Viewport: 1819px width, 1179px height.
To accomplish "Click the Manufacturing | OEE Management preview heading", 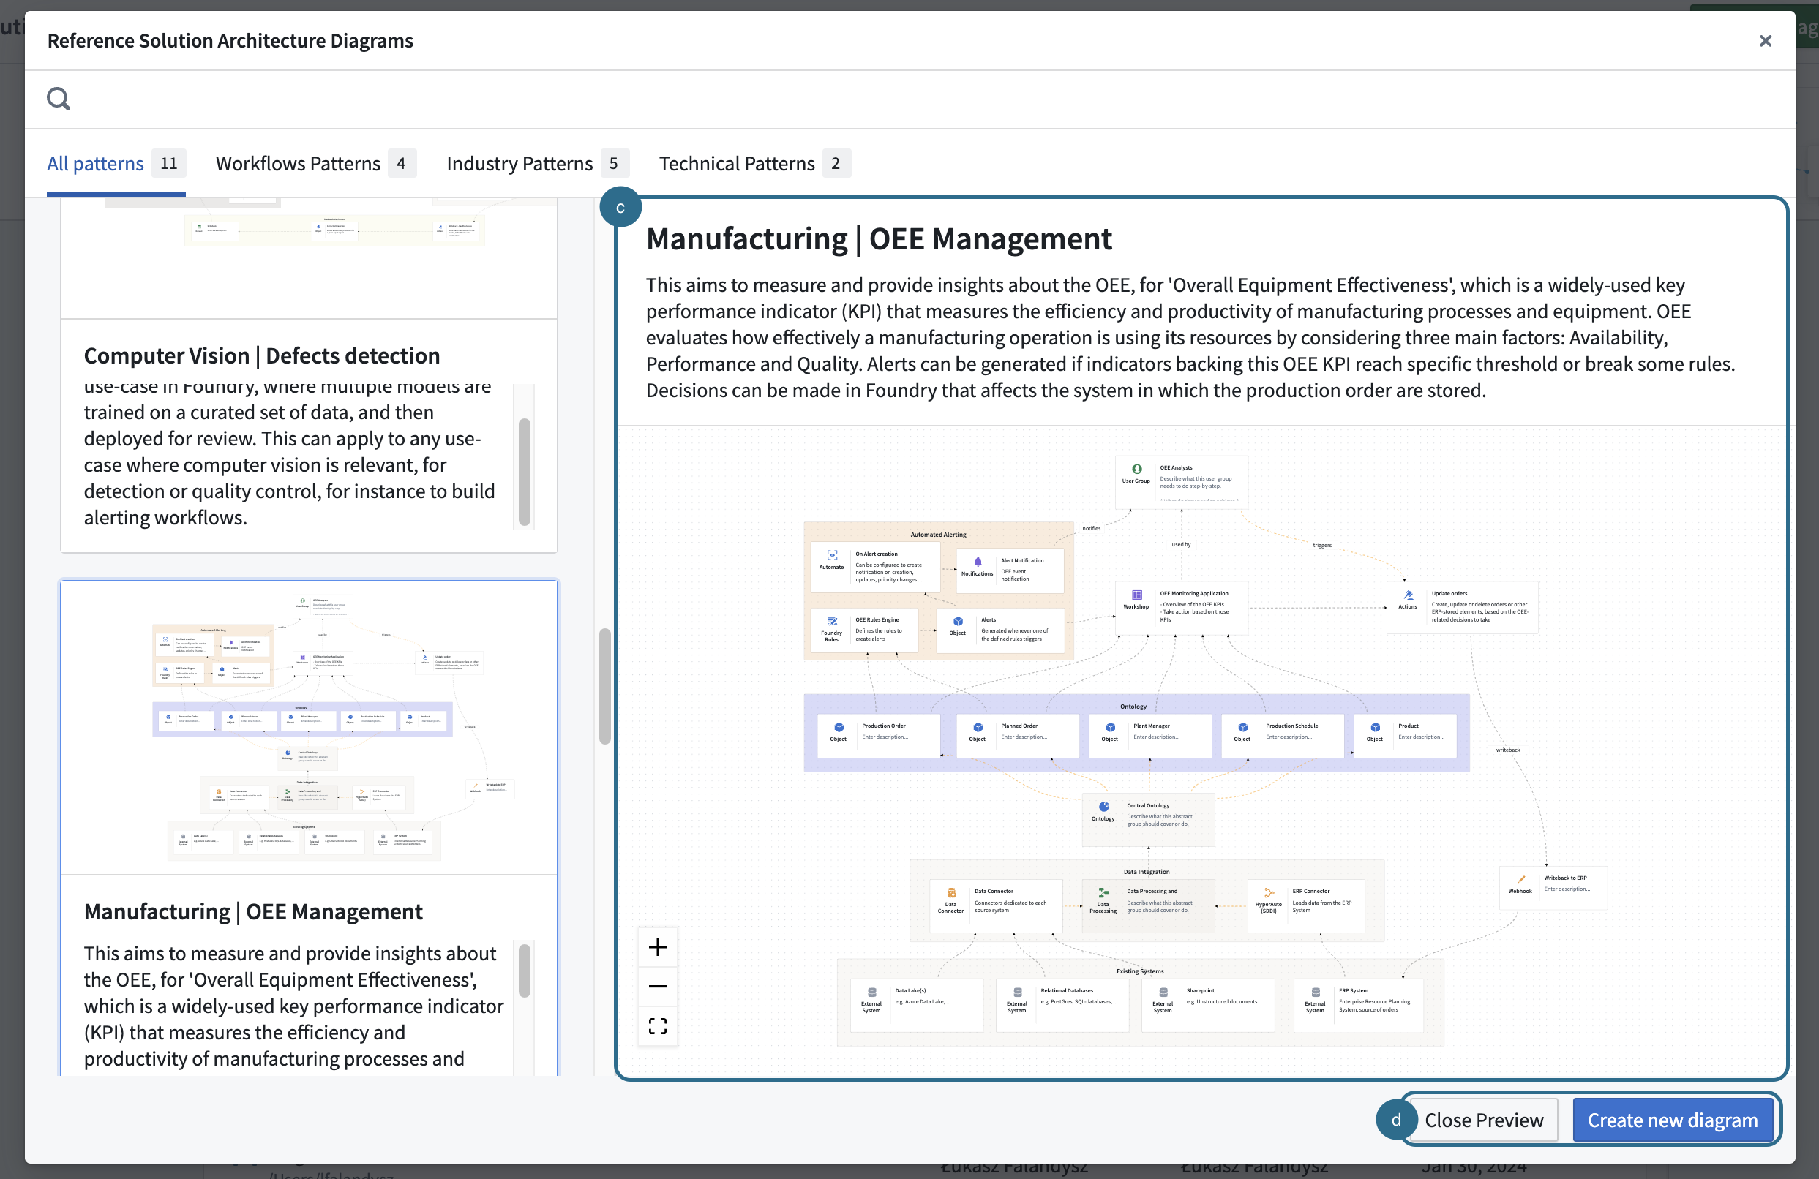I will click(879, 239).
